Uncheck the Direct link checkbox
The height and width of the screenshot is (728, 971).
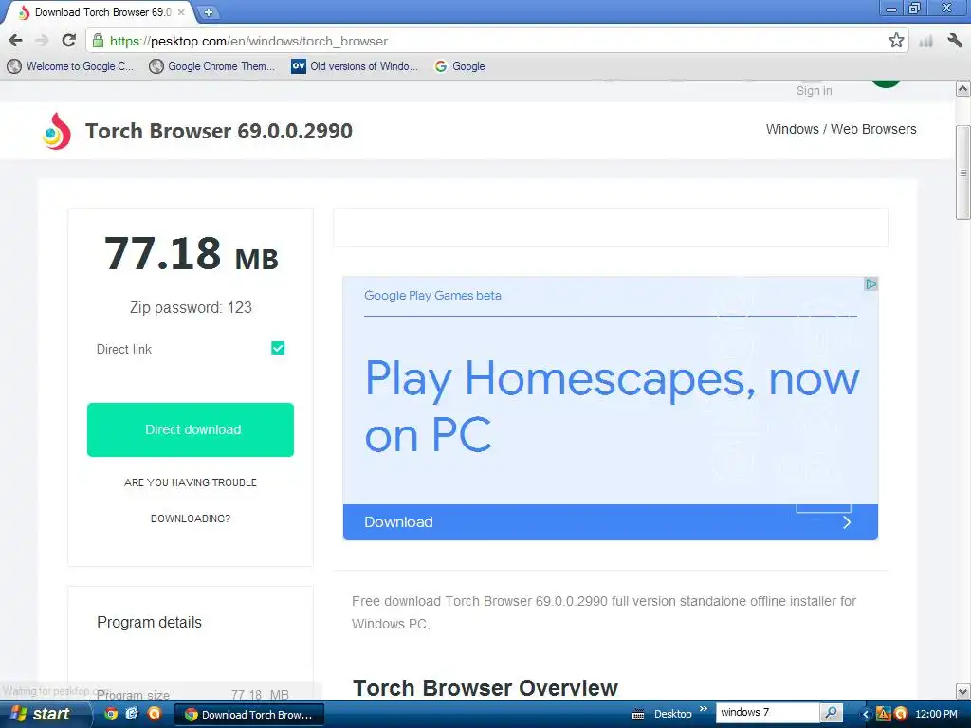click(278, 348)
